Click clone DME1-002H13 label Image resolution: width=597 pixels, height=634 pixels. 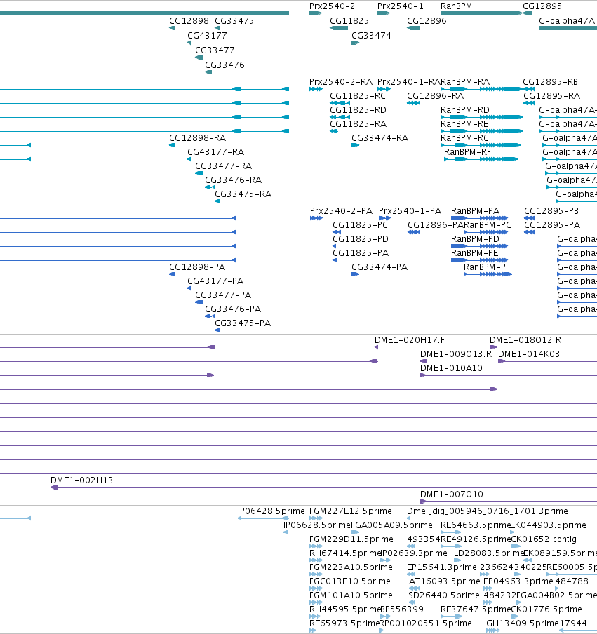[81, 480]
